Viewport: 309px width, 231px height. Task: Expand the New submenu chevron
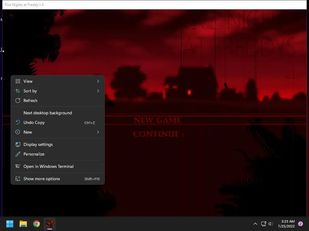98,132
